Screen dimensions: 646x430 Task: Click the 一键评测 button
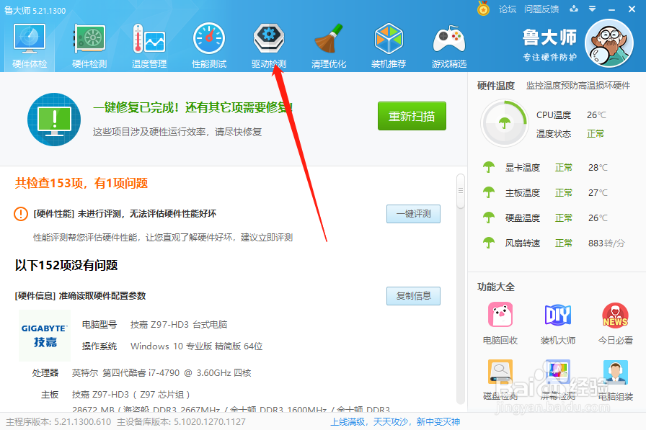[413, 214]
